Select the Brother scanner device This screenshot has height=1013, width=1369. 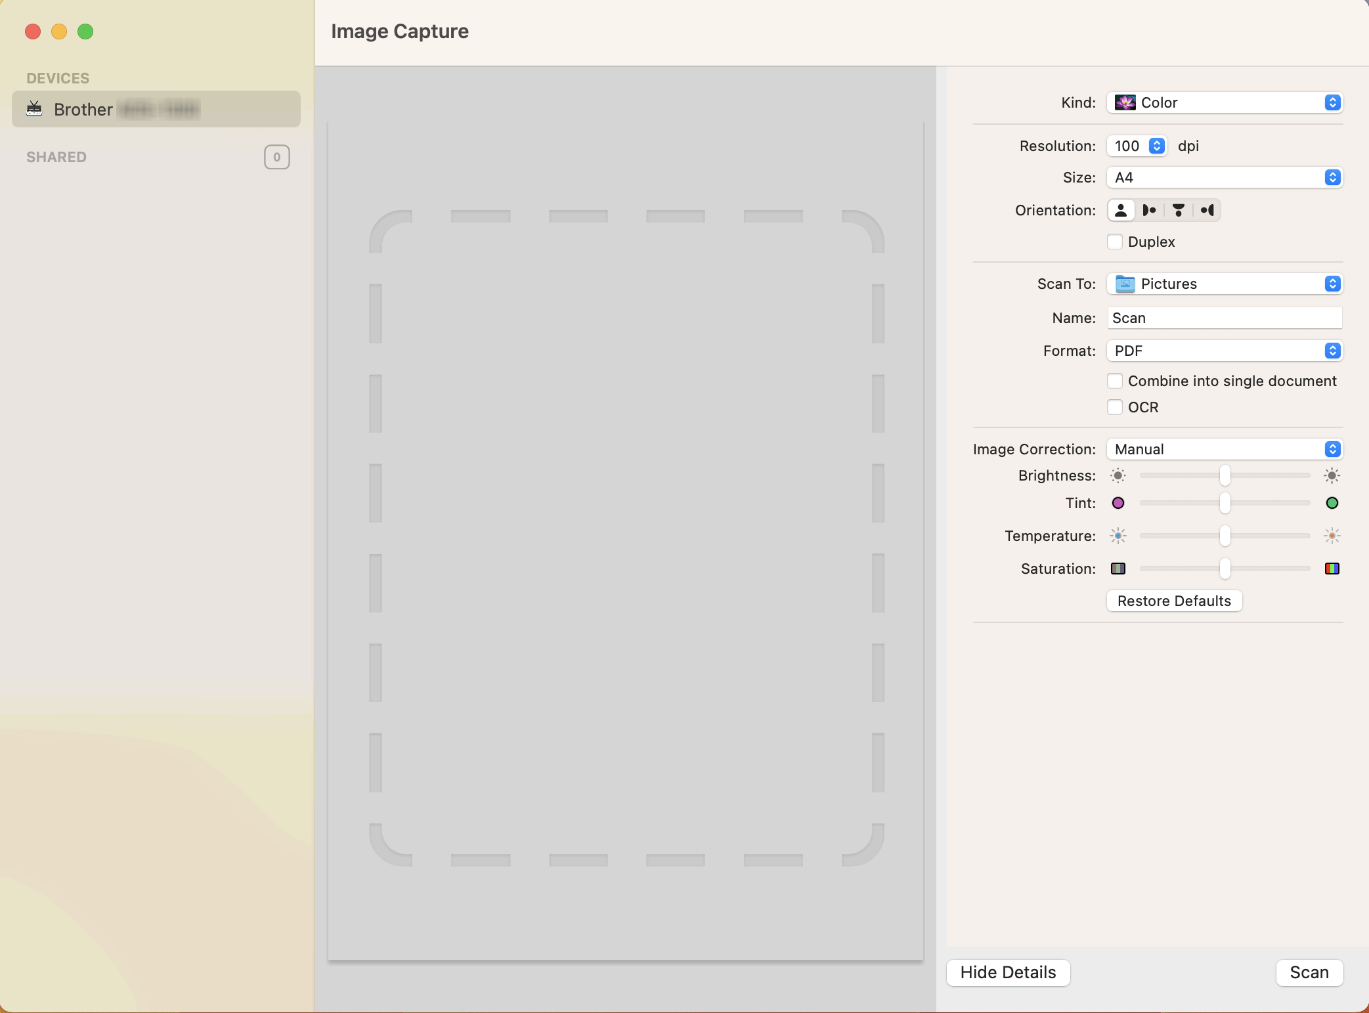pos(156,109)
